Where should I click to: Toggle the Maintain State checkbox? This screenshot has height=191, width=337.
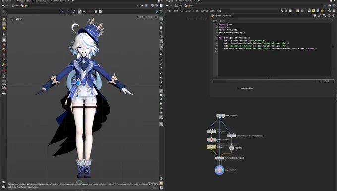[x=238, y=88]
